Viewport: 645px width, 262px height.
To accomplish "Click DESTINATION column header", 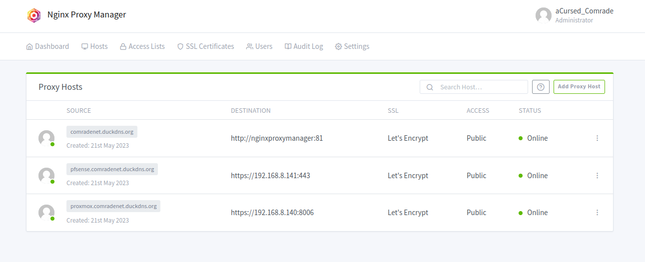I will click(251, 111).
